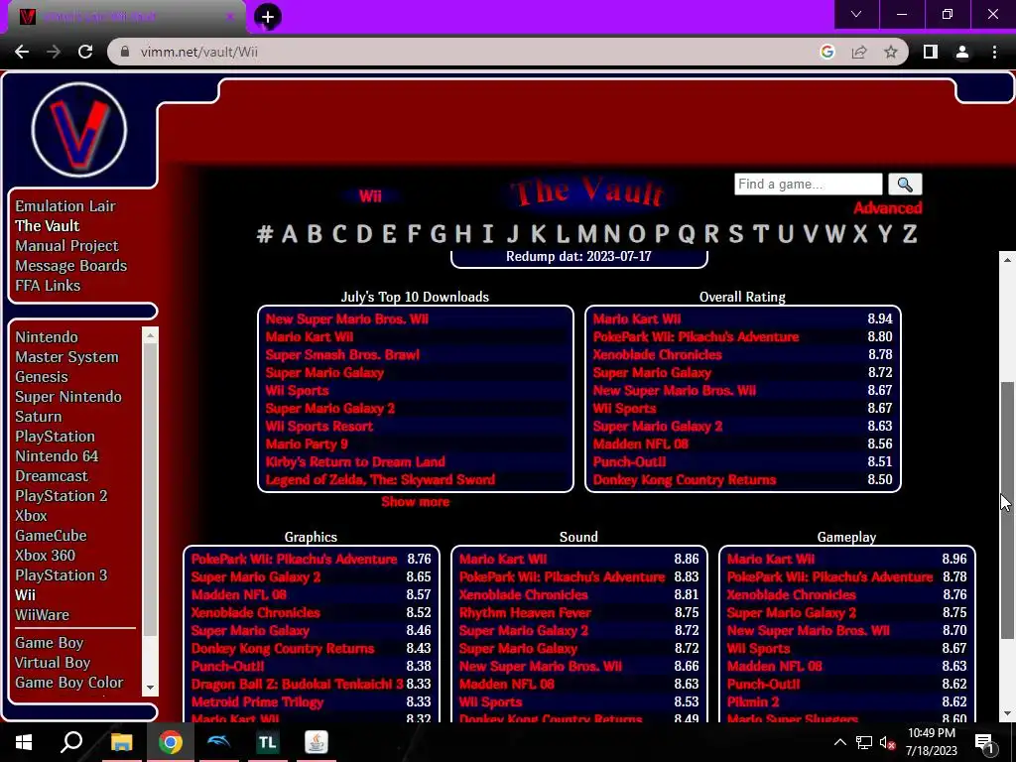Click the magnifier search button

pos(905,185)
